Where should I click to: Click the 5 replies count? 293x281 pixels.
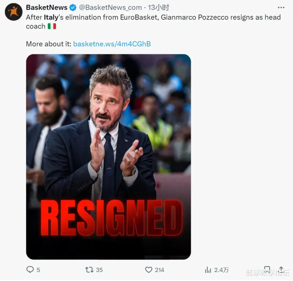(x=38, y=270)
